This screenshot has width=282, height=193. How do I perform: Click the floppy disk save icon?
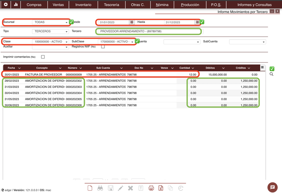[110, 188]
